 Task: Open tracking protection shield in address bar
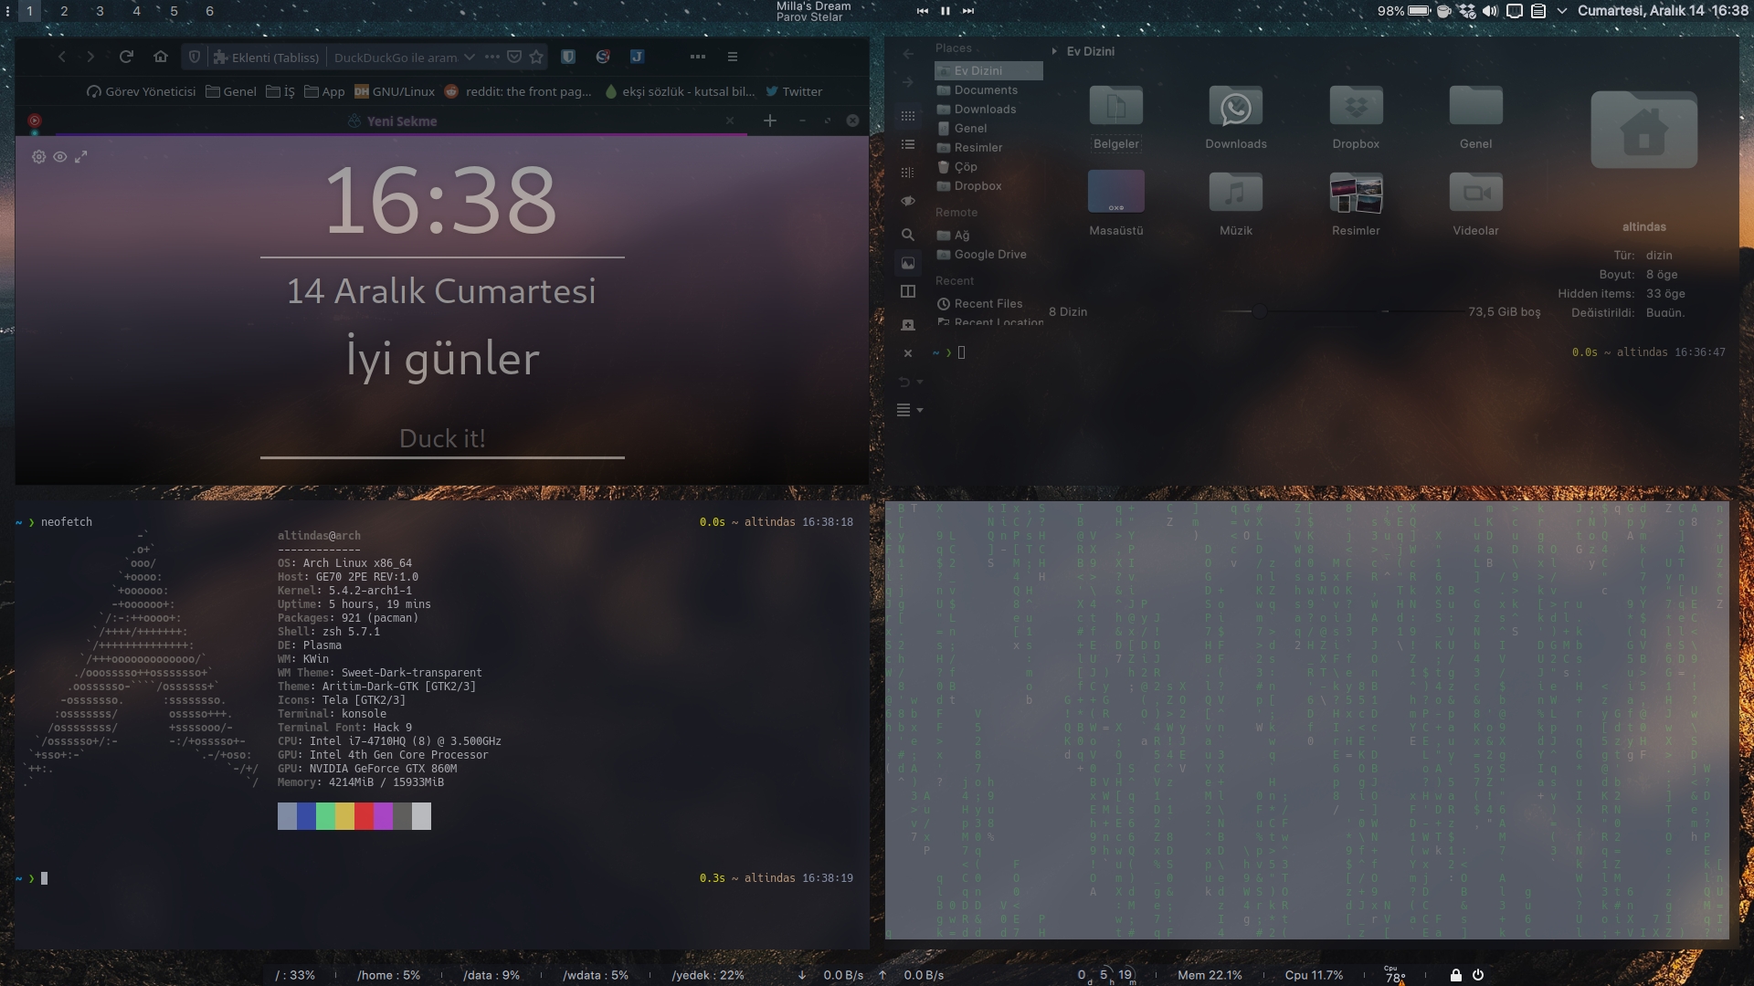[x=195, y=57]
